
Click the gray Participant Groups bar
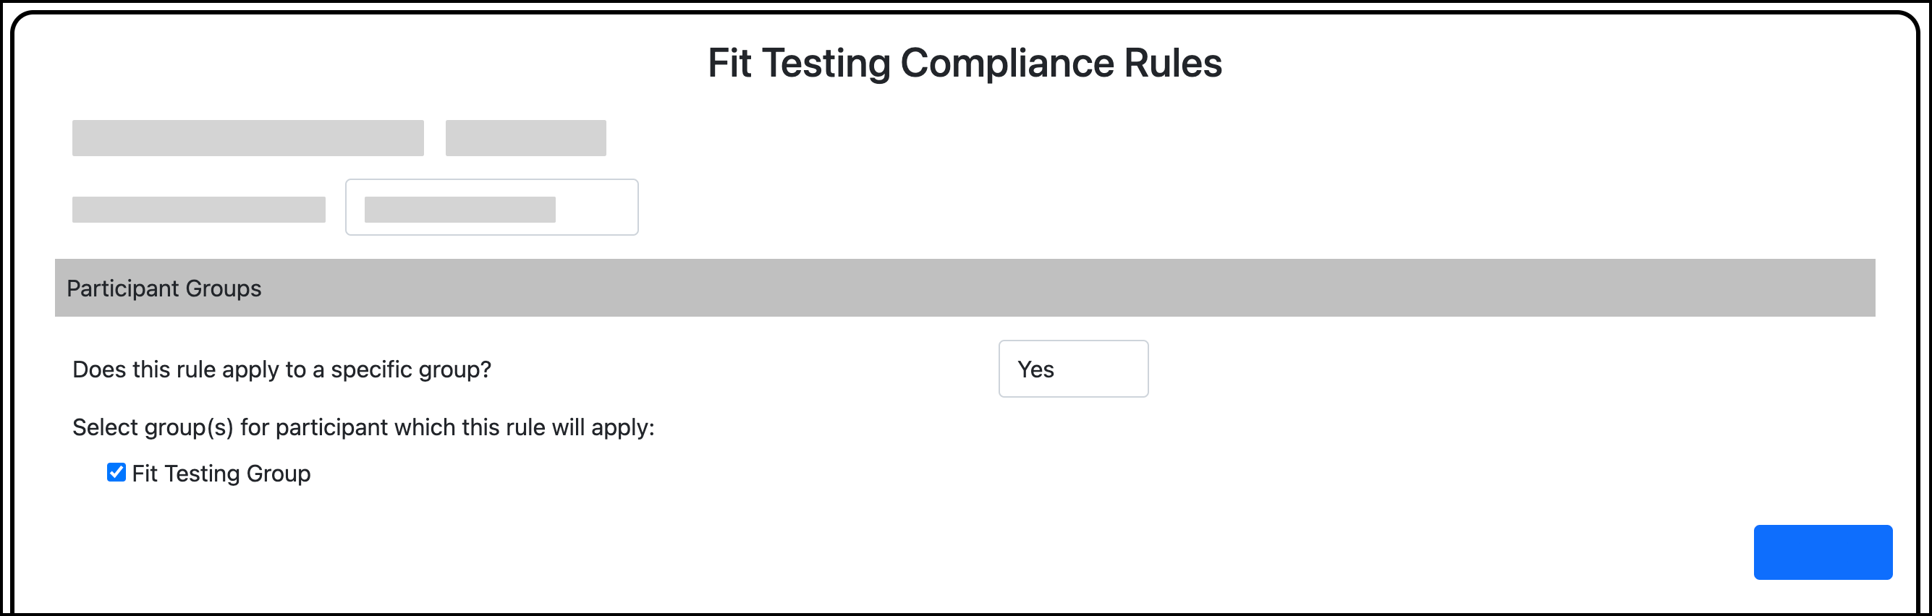click(x=965, y=287)
